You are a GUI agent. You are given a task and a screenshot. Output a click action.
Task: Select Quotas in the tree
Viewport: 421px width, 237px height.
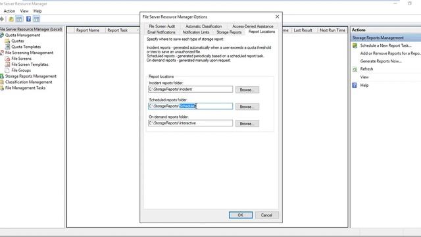click(18, 41)
